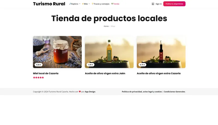Click the Shop breadcrumb text

tap(113, 26)
